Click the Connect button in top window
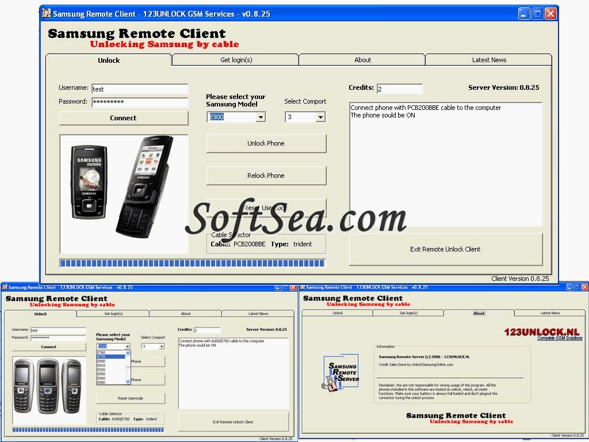Screen dimensions: 589x442 point(124,118)
